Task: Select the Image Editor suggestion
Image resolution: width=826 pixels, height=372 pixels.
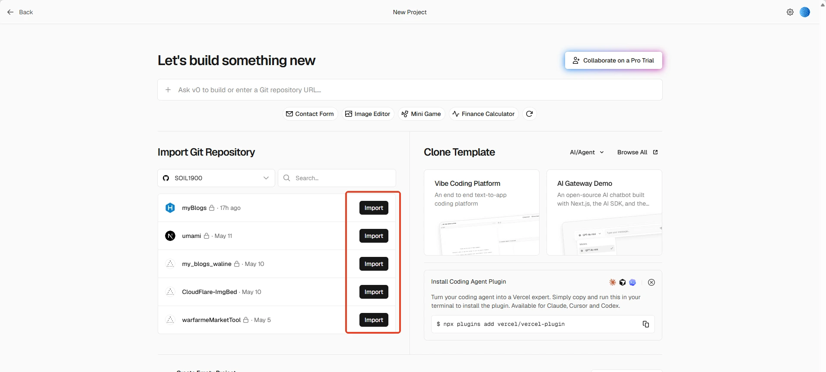Action: click(x=368, y=114)
